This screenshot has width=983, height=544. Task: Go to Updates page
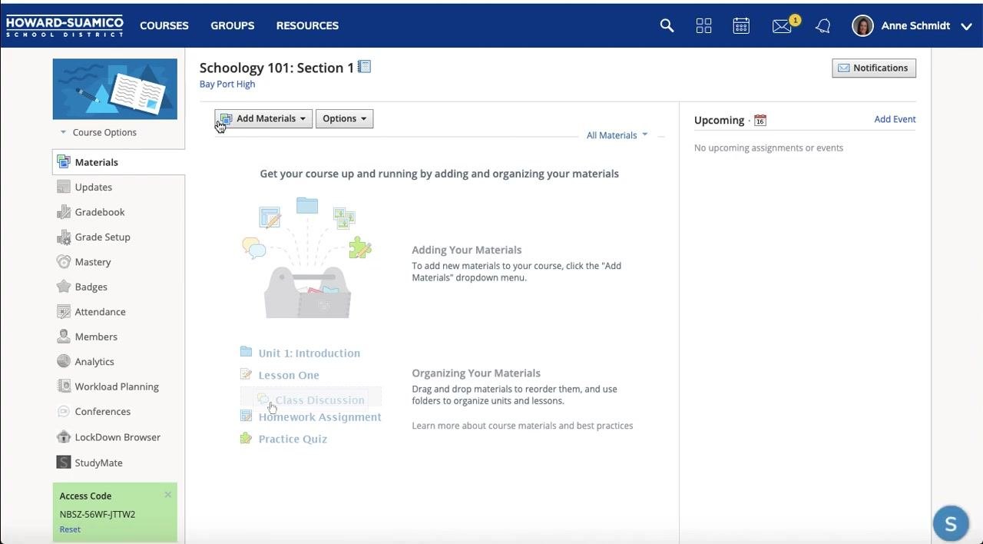pyautogui.click(x=94, y=187)
